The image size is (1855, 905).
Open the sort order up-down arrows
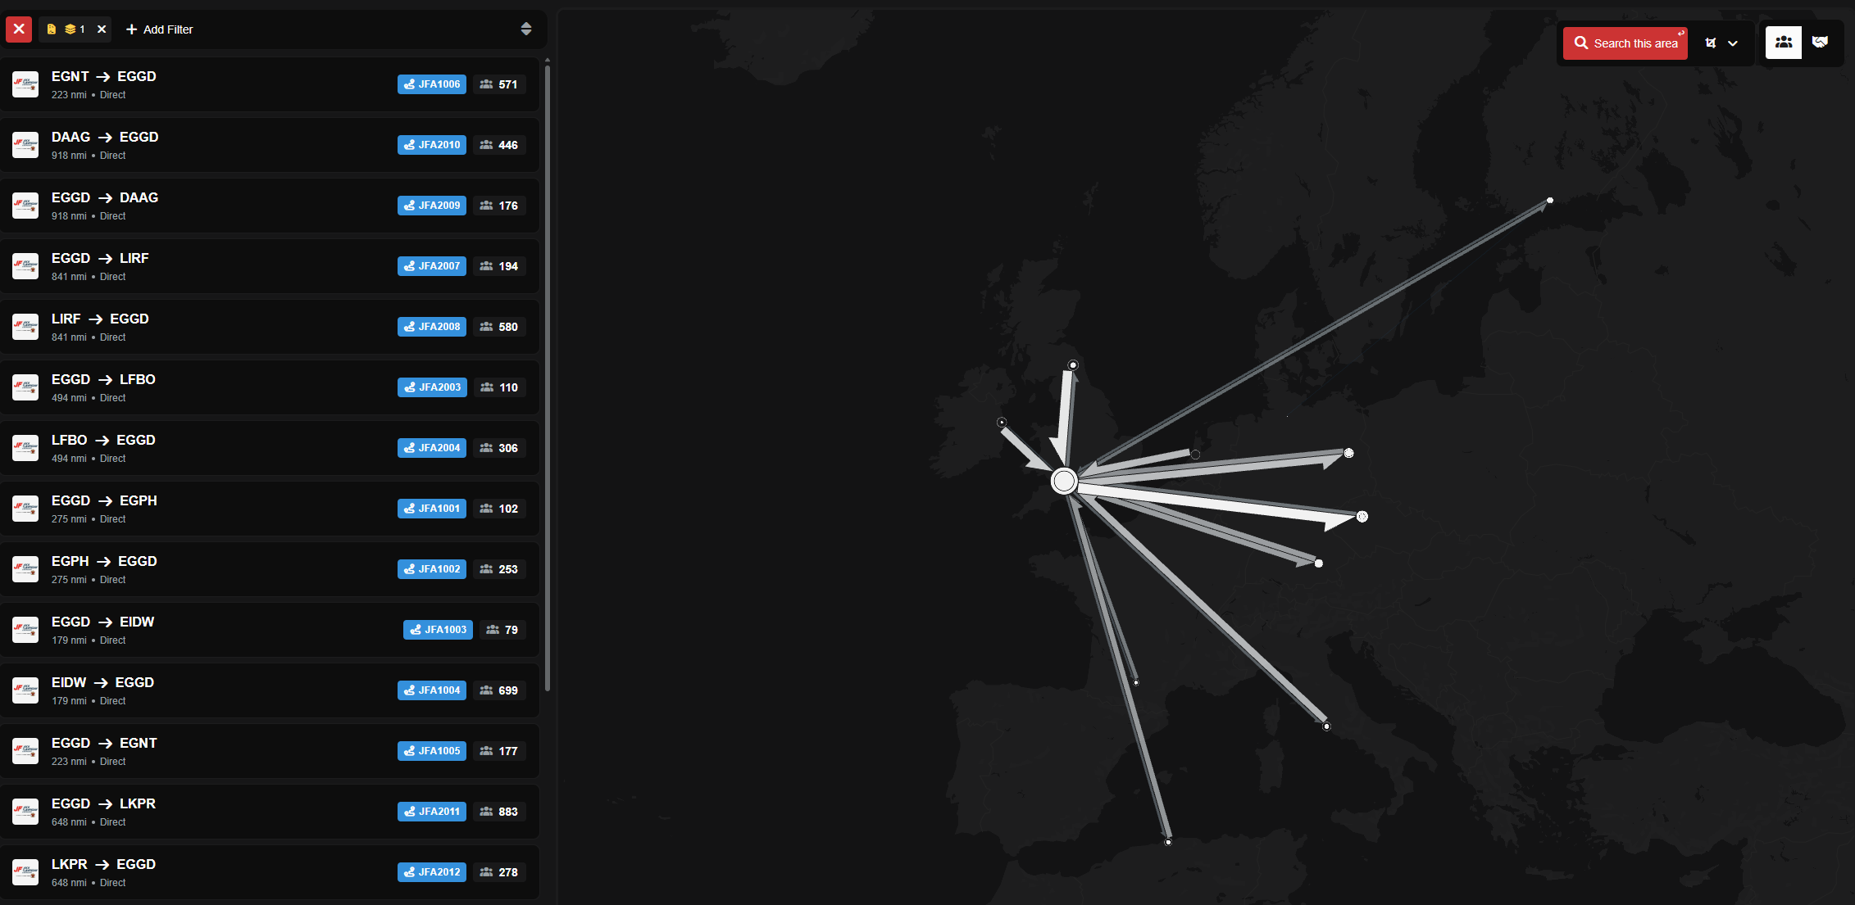526,29
